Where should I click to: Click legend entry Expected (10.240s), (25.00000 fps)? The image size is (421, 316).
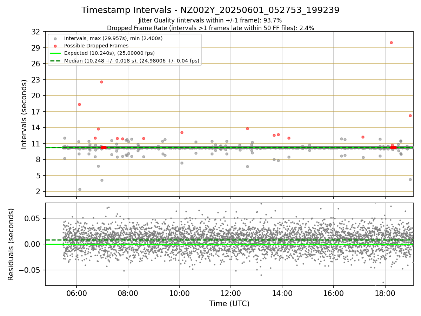(109, 53)
